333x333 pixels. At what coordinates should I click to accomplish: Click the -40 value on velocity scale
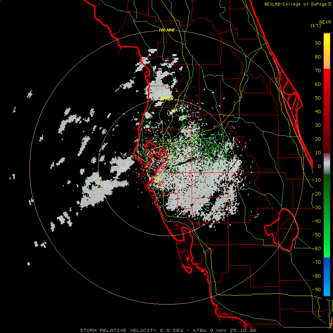coord(316,221)
